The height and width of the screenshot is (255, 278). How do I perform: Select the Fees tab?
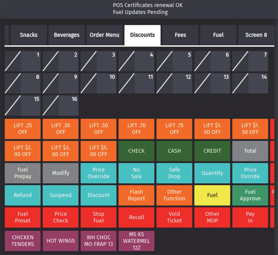pyautogui.click(x=180, y=35)
